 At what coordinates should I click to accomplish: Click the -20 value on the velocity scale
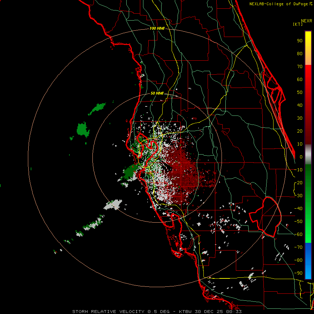tap(298, 182)
